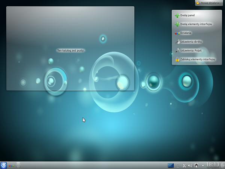The image size is (225, 169).
Task: Click the stacked icon beside the activities icon
Action: coord(18,165)
